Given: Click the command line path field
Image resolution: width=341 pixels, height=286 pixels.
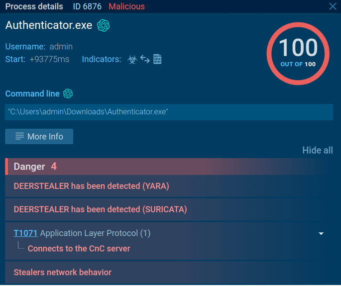Looking at the screenshot, I should click(169, 112).
